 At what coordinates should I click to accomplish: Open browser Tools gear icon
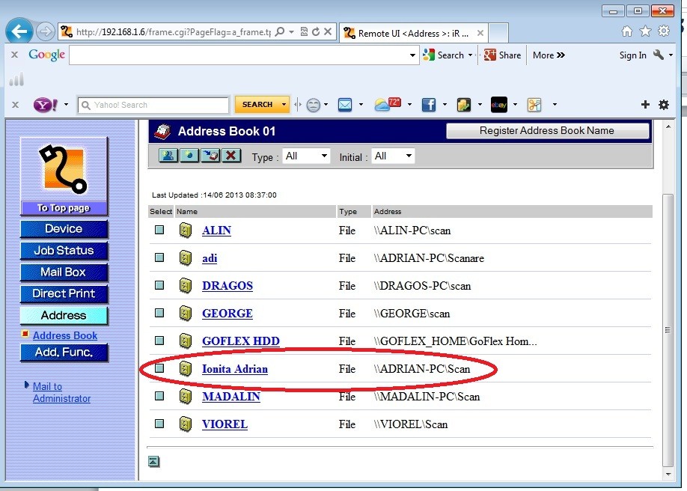point(664,31)
